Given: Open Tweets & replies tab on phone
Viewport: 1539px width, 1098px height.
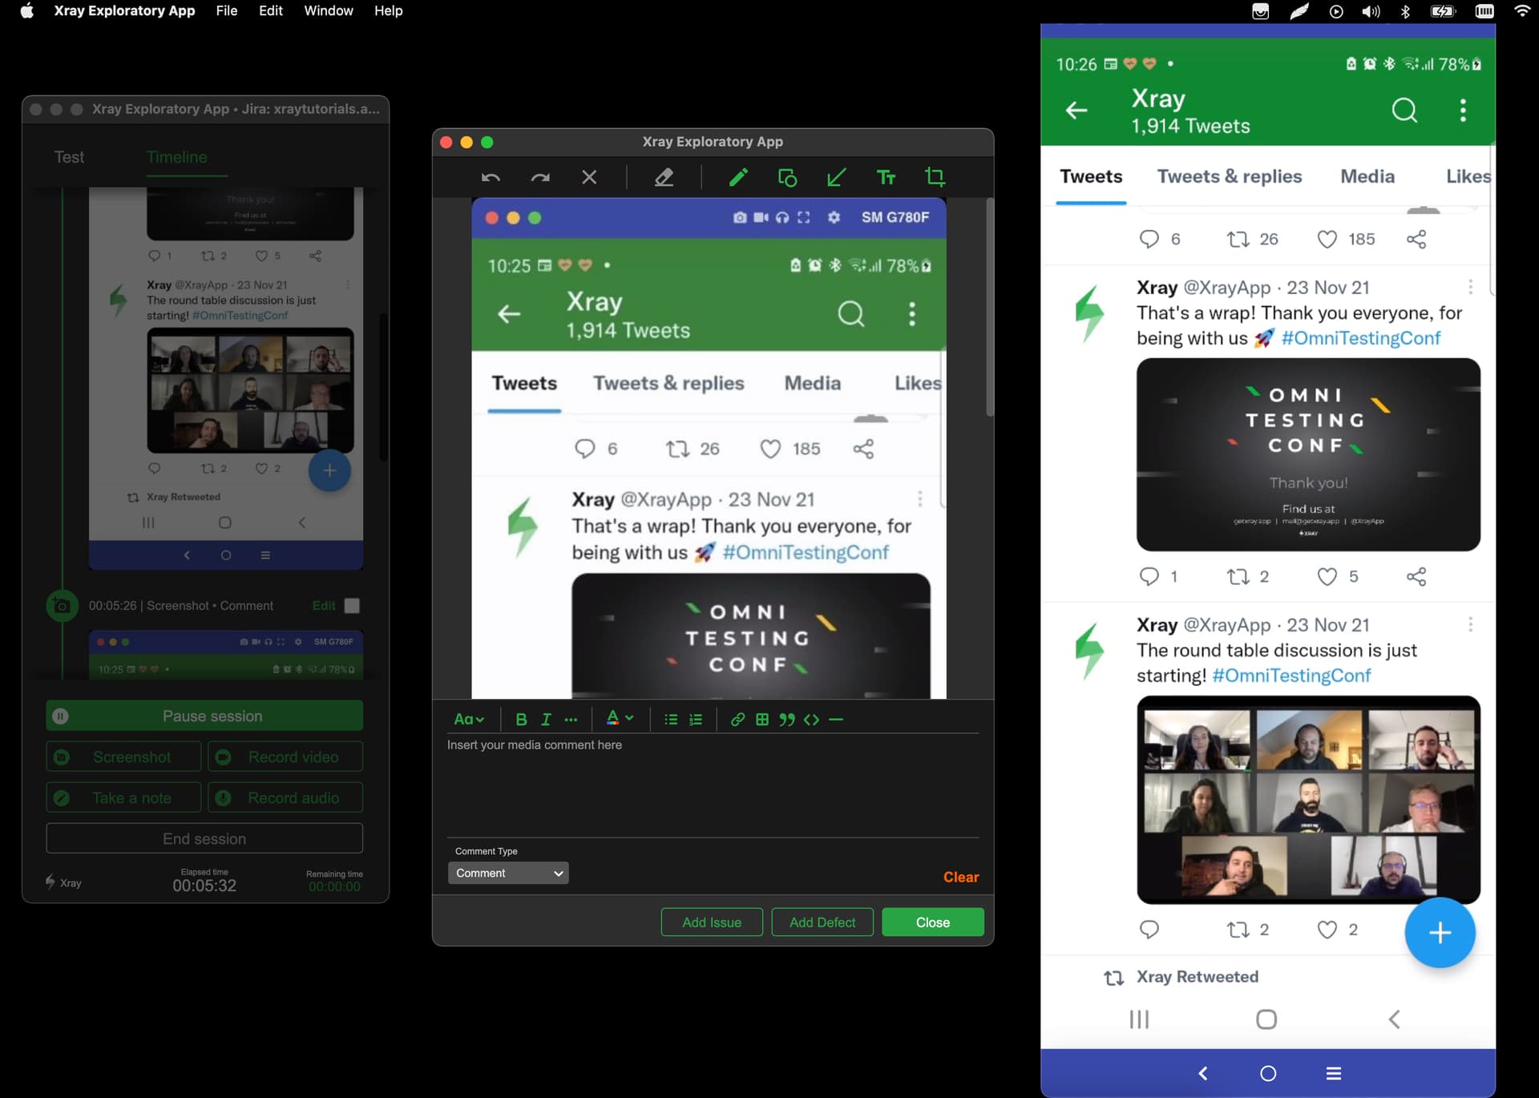Looking at the screenshot, I should click(x=1230, y=176).
